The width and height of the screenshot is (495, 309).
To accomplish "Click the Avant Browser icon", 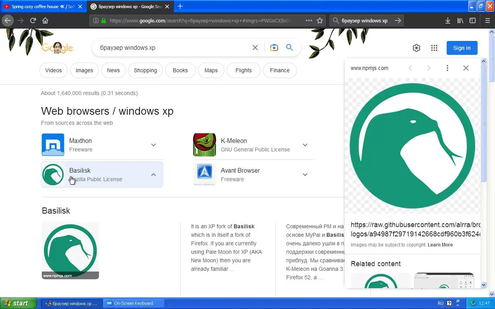I will 205,175.
